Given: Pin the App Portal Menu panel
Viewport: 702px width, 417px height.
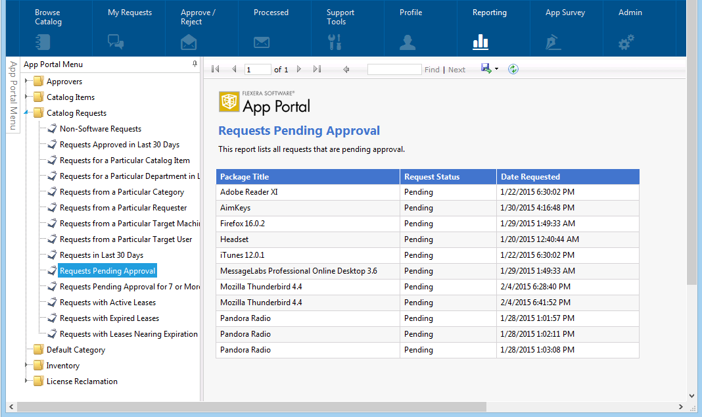Looking at the screenshot, I should point(195,64).
